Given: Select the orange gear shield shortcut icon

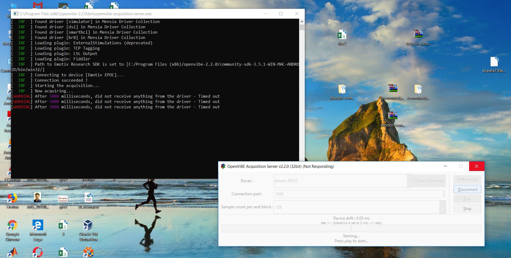Looking at the screenshot, I should [x=88, y=252].
